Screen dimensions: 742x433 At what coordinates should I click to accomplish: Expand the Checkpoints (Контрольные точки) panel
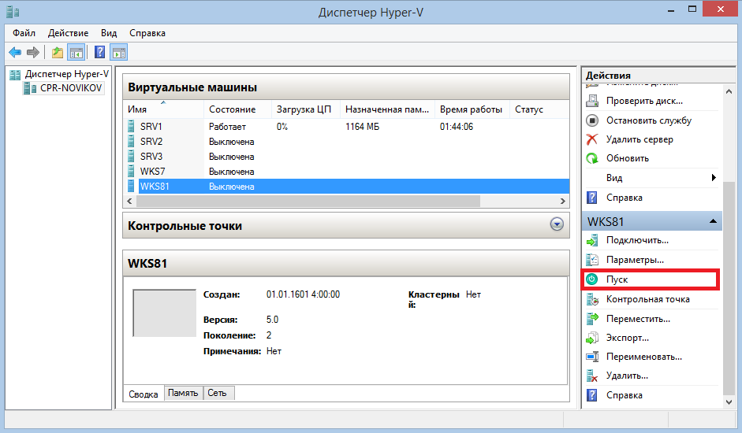(x=557, y=225)
